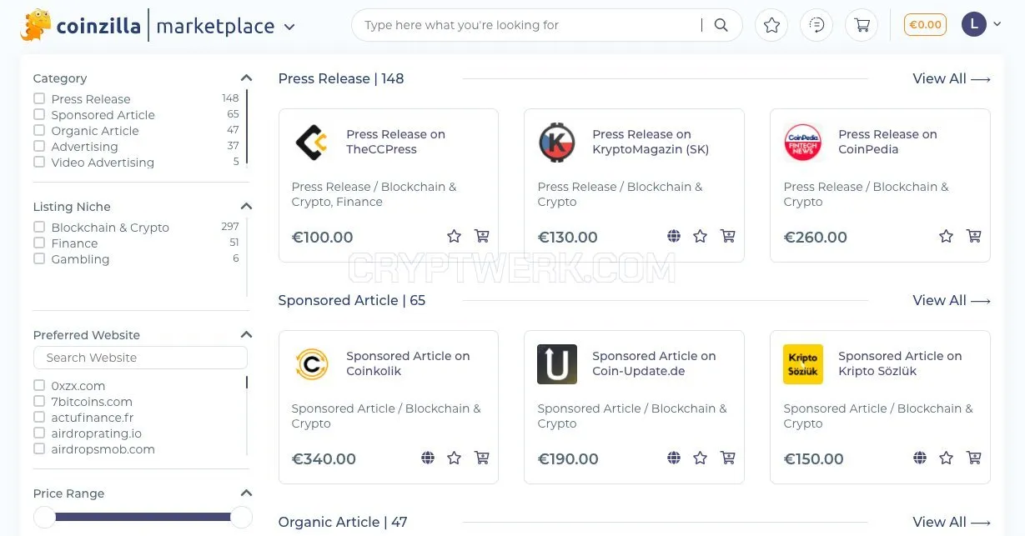Check the Video Advertising category filter
The height and width of the screenshot is (536, 1025).
pyautogui.click(x=39, y=162)
